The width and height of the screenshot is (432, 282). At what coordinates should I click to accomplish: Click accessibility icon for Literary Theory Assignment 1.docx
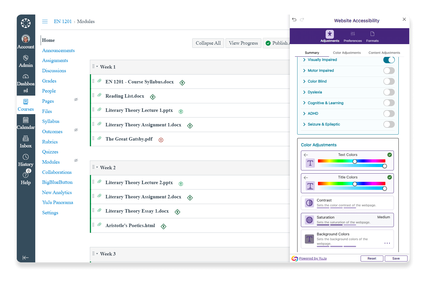click(x=190, y=126)
